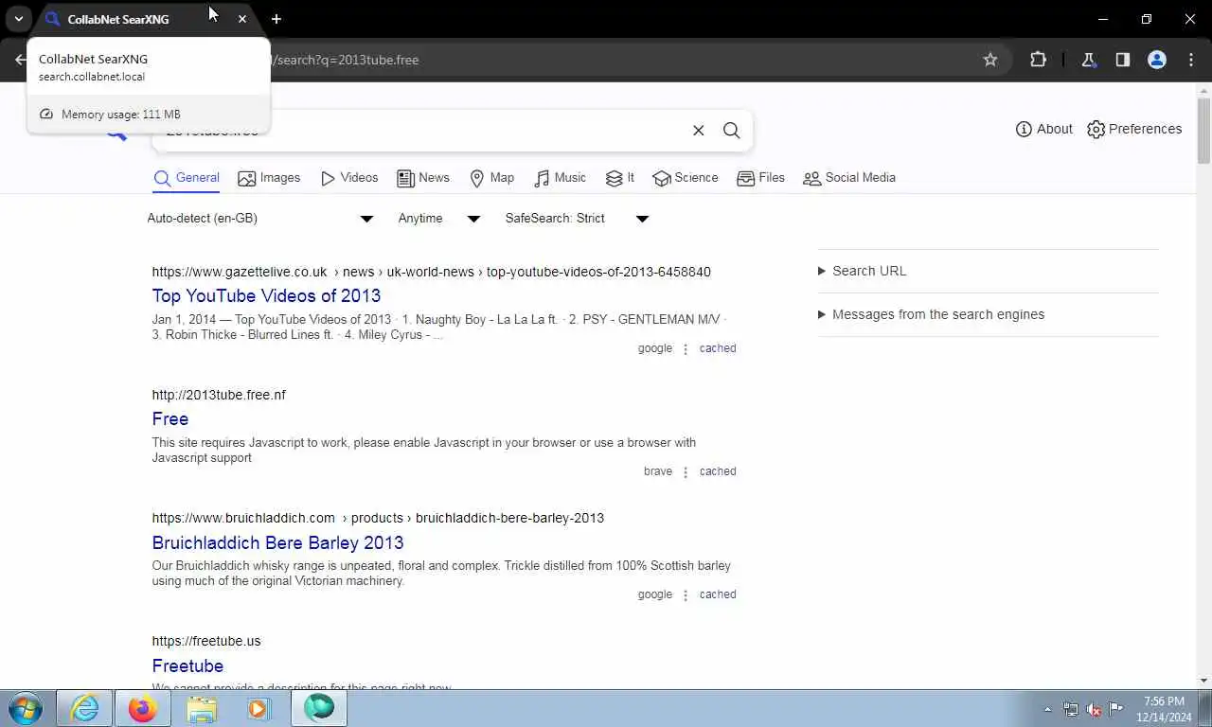Open Windows Media Player from the taskbar
1212x727 pixels.
(259, 708)
